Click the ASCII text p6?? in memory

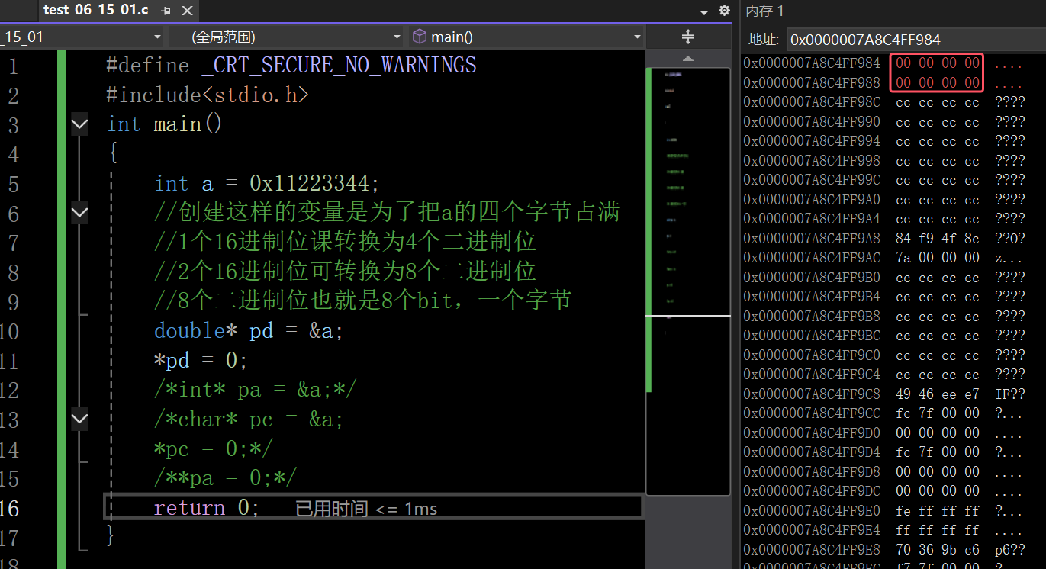(x=1010, y=550)
